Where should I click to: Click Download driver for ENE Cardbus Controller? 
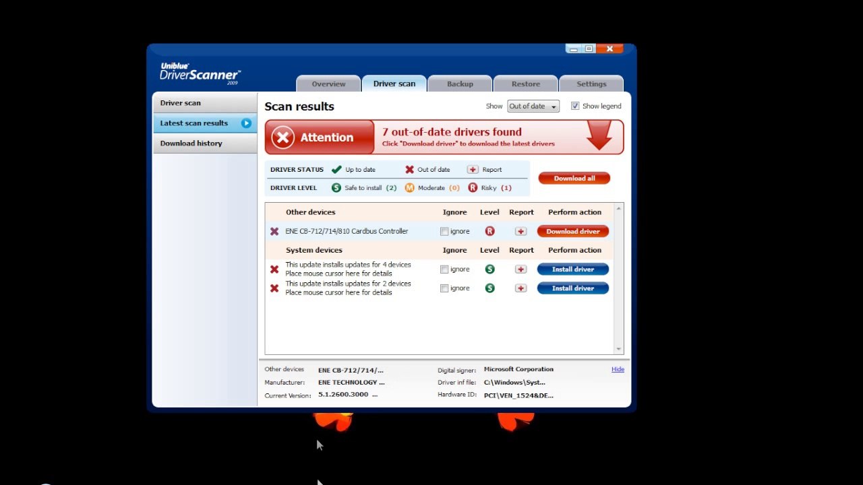tap(573, 231)
